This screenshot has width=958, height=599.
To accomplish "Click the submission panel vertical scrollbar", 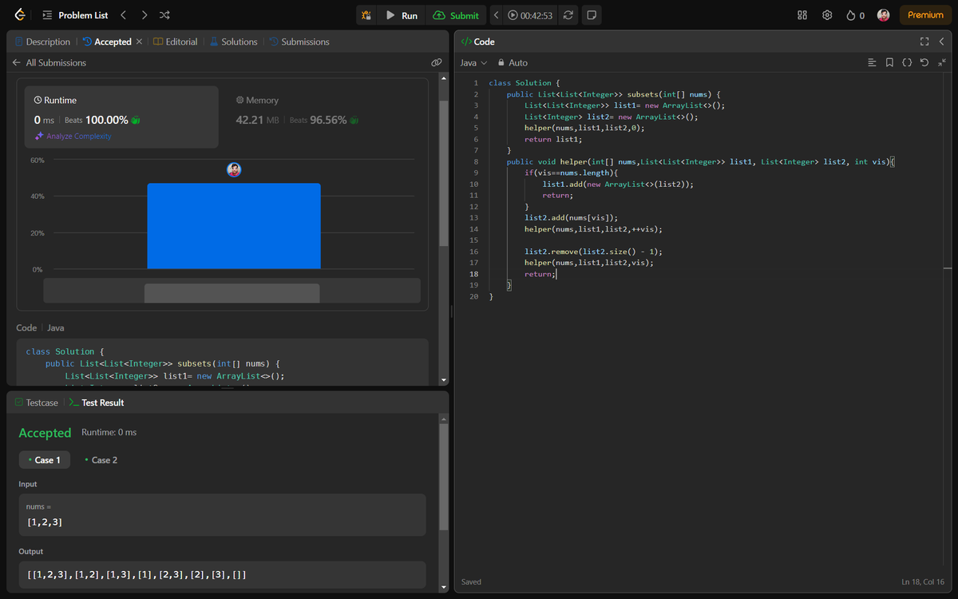I will 444,173.
